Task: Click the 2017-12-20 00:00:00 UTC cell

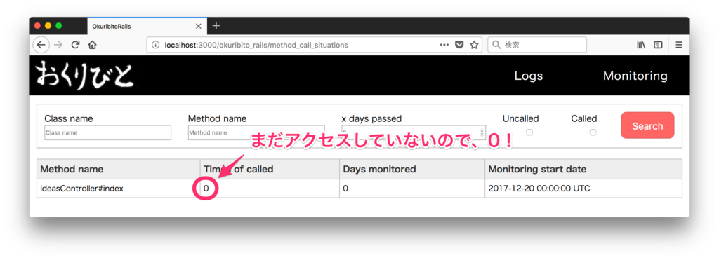Action: pos(583,189)
